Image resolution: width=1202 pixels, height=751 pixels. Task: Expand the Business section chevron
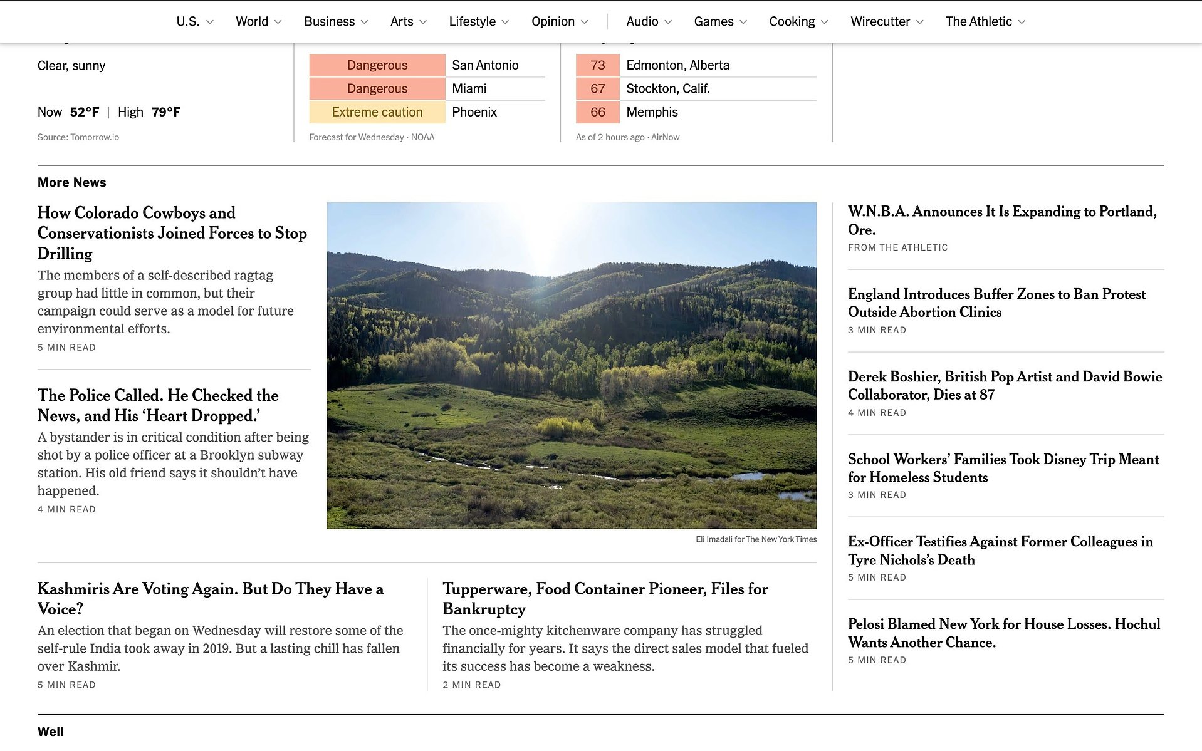pyautogui.click(x=365, y=22)
